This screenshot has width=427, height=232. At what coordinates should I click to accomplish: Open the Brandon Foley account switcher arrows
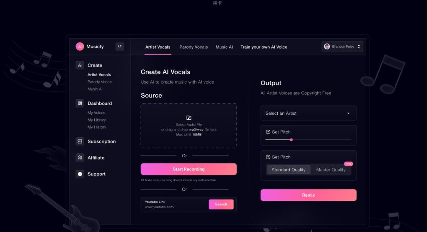pyautogui.click(x=359, y=47)
